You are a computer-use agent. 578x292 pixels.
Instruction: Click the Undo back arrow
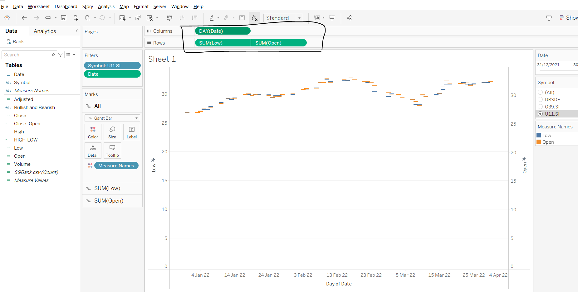24,18
